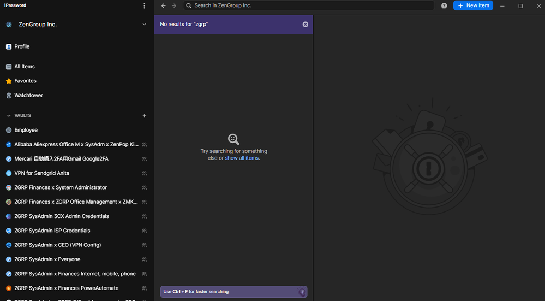Click the Profile icon in sidebar
This screenshot has height=301, width=545.
(9, 46)
